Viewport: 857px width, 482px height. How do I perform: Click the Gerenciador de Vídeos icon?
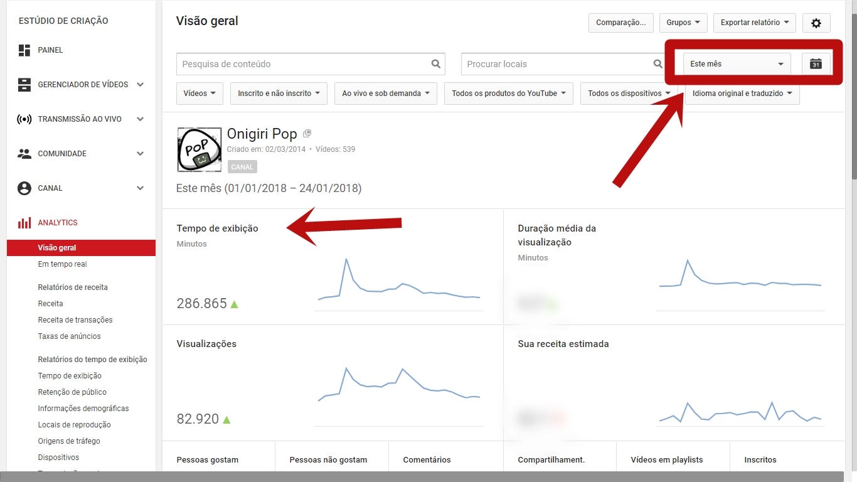[24, 85]
